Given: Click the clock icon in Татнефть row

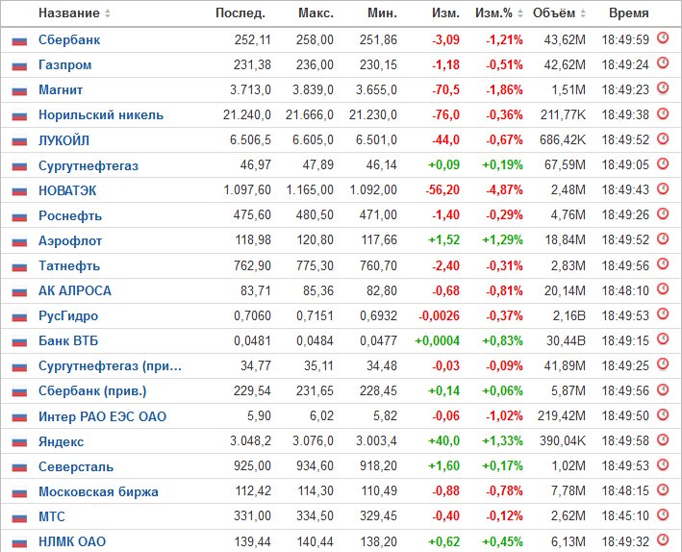Looking at the screenshot, I should [x=663, y=263].
